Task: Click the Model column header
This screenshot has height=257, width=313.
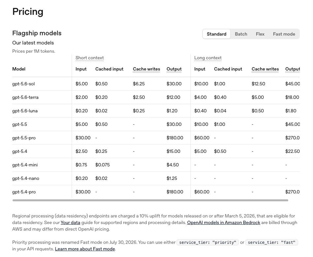Action: [x=19, y=69]
